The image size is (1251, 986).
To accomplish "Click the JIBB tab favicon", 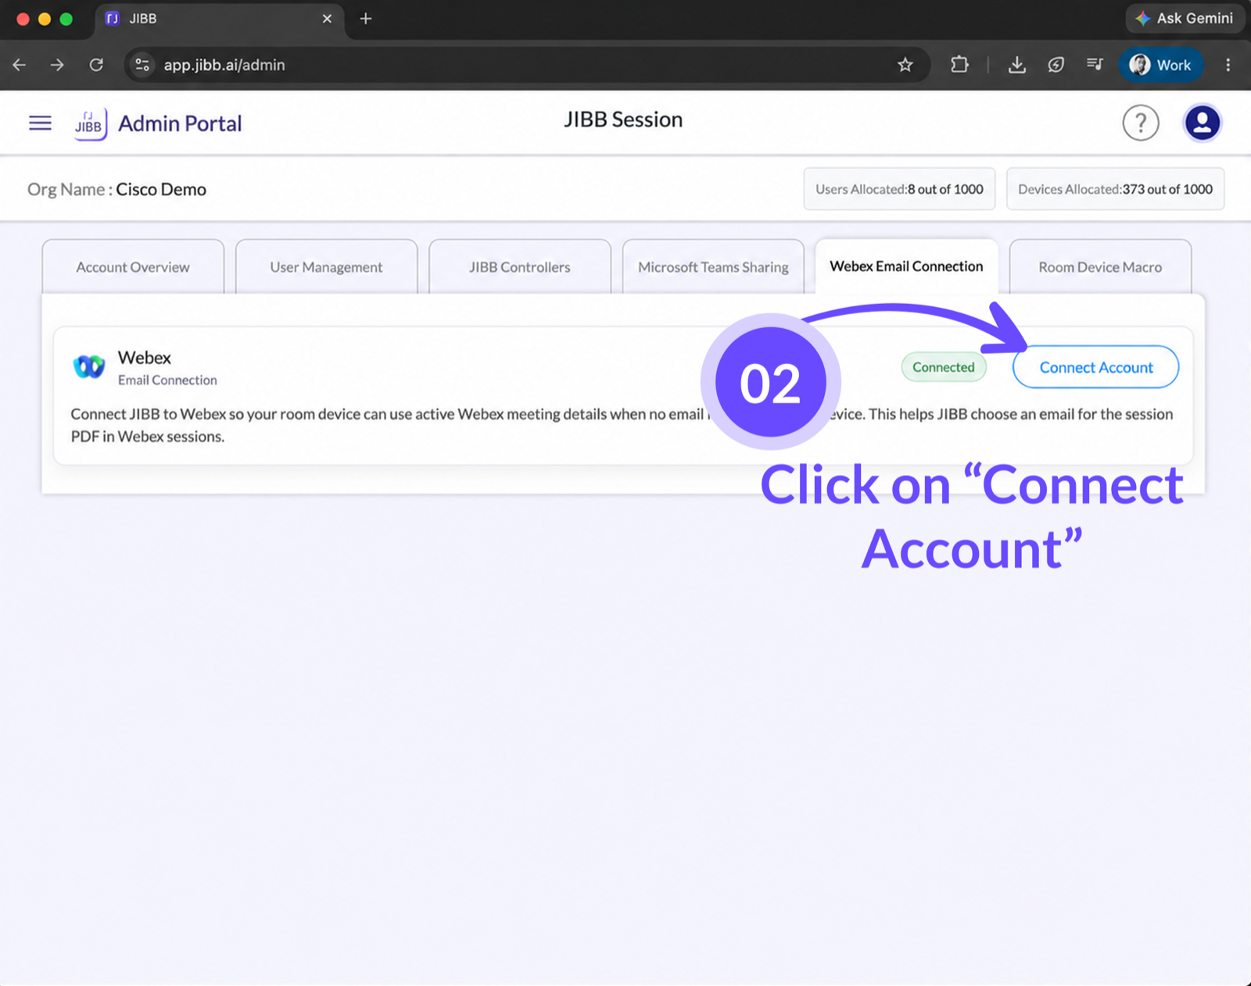I will point(113,19).
